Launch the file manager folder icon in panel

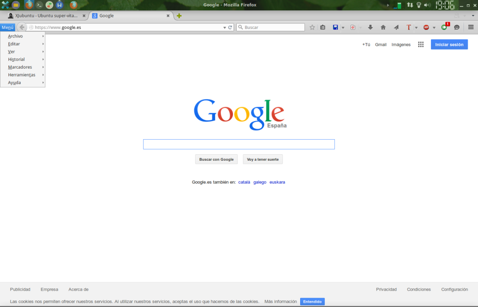click(16, 5)
